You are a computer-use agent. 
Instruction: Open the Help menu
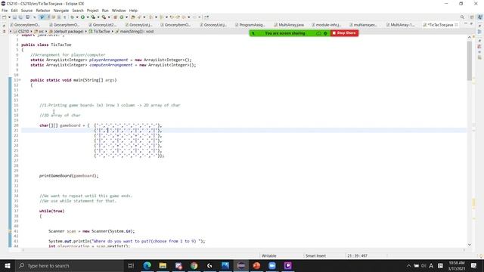click(x=133, y=11)
